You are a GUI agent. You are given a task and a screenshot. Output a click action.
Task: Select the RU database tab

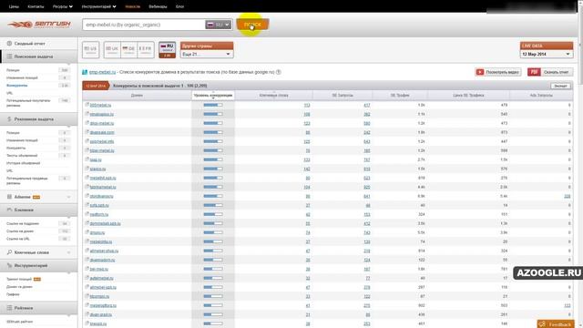(x=168, y=50)
